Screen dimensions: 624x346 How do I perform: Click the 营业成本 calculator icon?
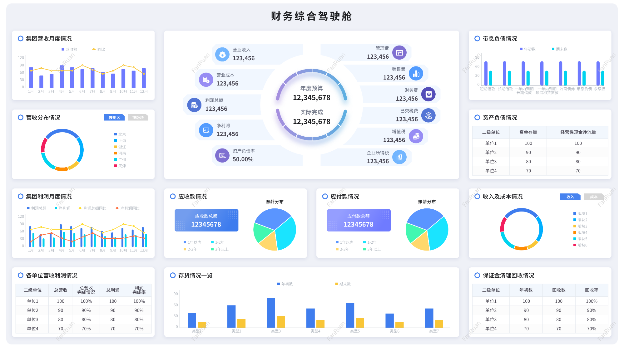206,80
